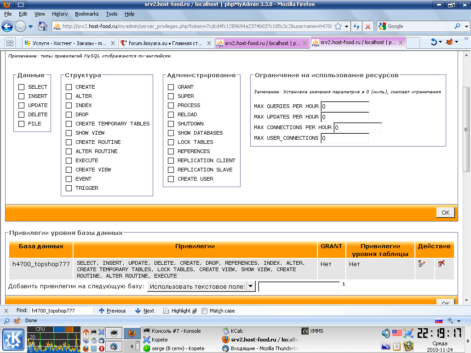Bookmark this page with the star icon

click(x=338, y=26)
